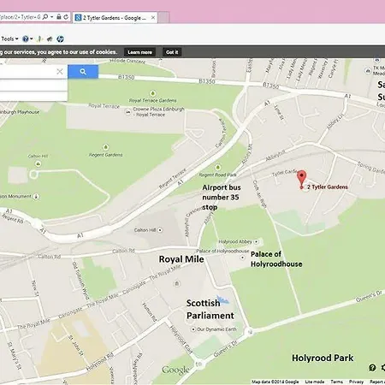Switch to Lite mode link

(314, 382)
